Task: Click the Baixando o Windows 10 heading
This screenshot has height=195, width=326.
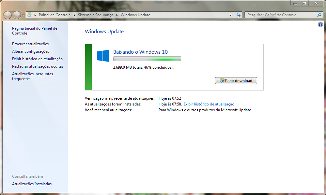Action: click(141, 52)
